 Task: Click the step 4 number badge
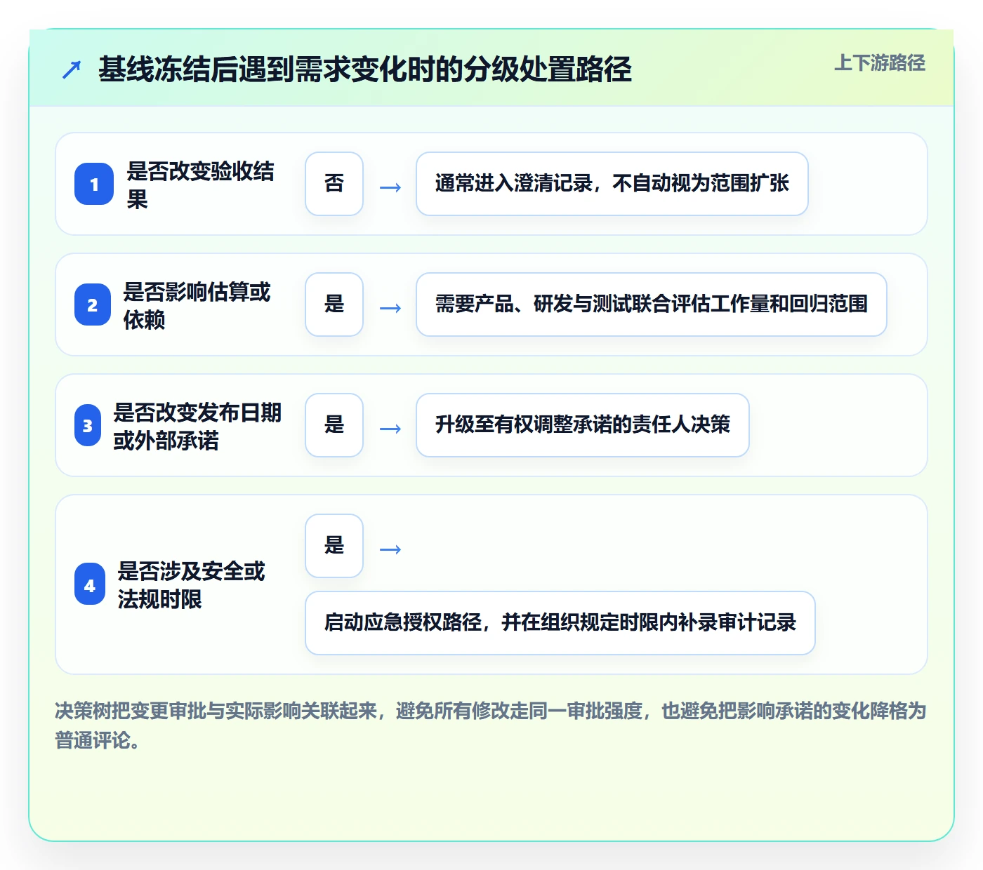click(x=90, y=584)
